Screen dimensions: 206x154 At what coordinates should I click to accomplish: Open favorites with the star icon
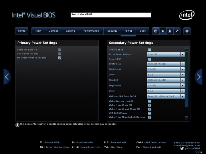(x=163, y=31)
